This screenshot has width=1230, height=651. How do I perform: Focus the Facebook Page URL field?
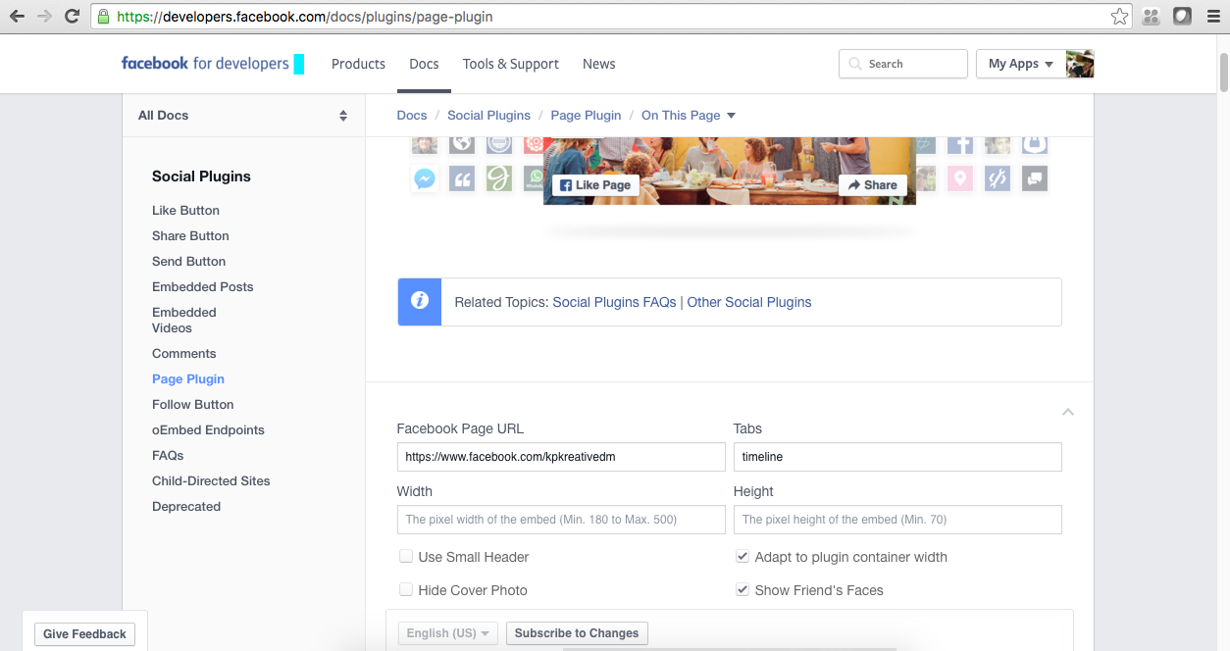pos(561,457)
